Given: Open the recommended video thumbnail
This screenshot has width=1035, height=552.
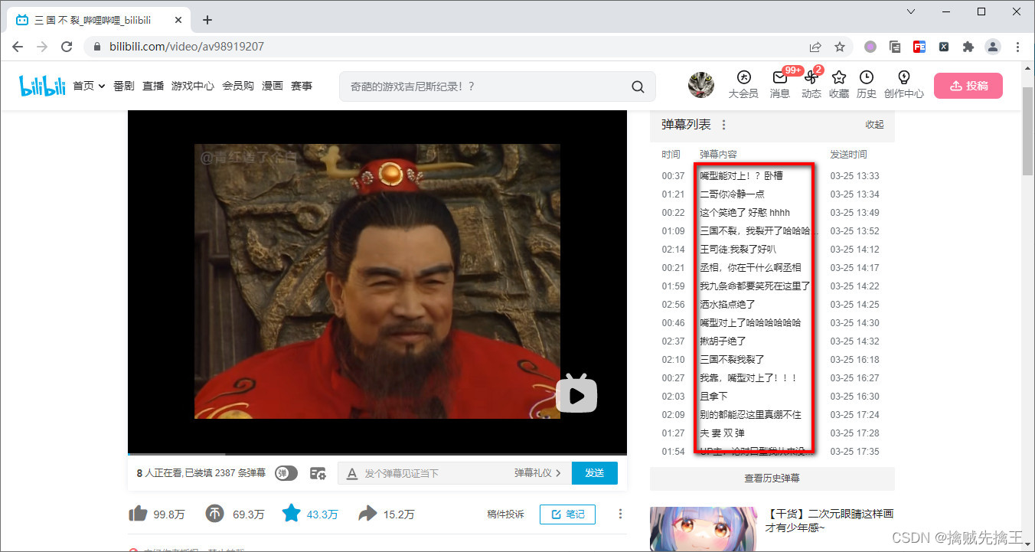Looking at the screenshot, I should [x=704, y=529].
